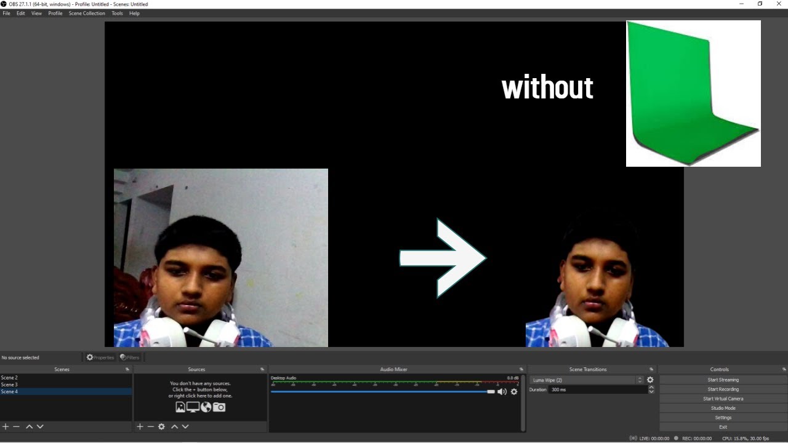The image size is (788, 443).
Task: Open the Profile menu
Action: pyautogui.click(x=55, y=13)
